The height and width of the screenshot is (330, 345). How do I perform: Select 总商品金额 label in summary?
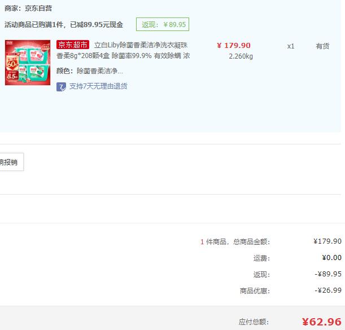[x=251, y=242]
